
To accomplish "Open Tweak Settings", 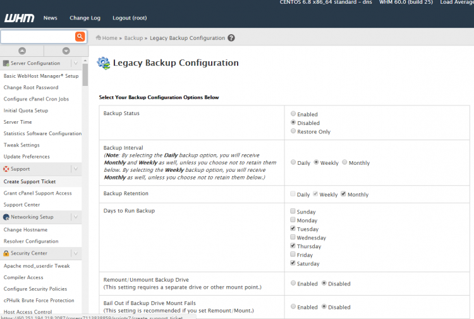I will click(21, 145).
